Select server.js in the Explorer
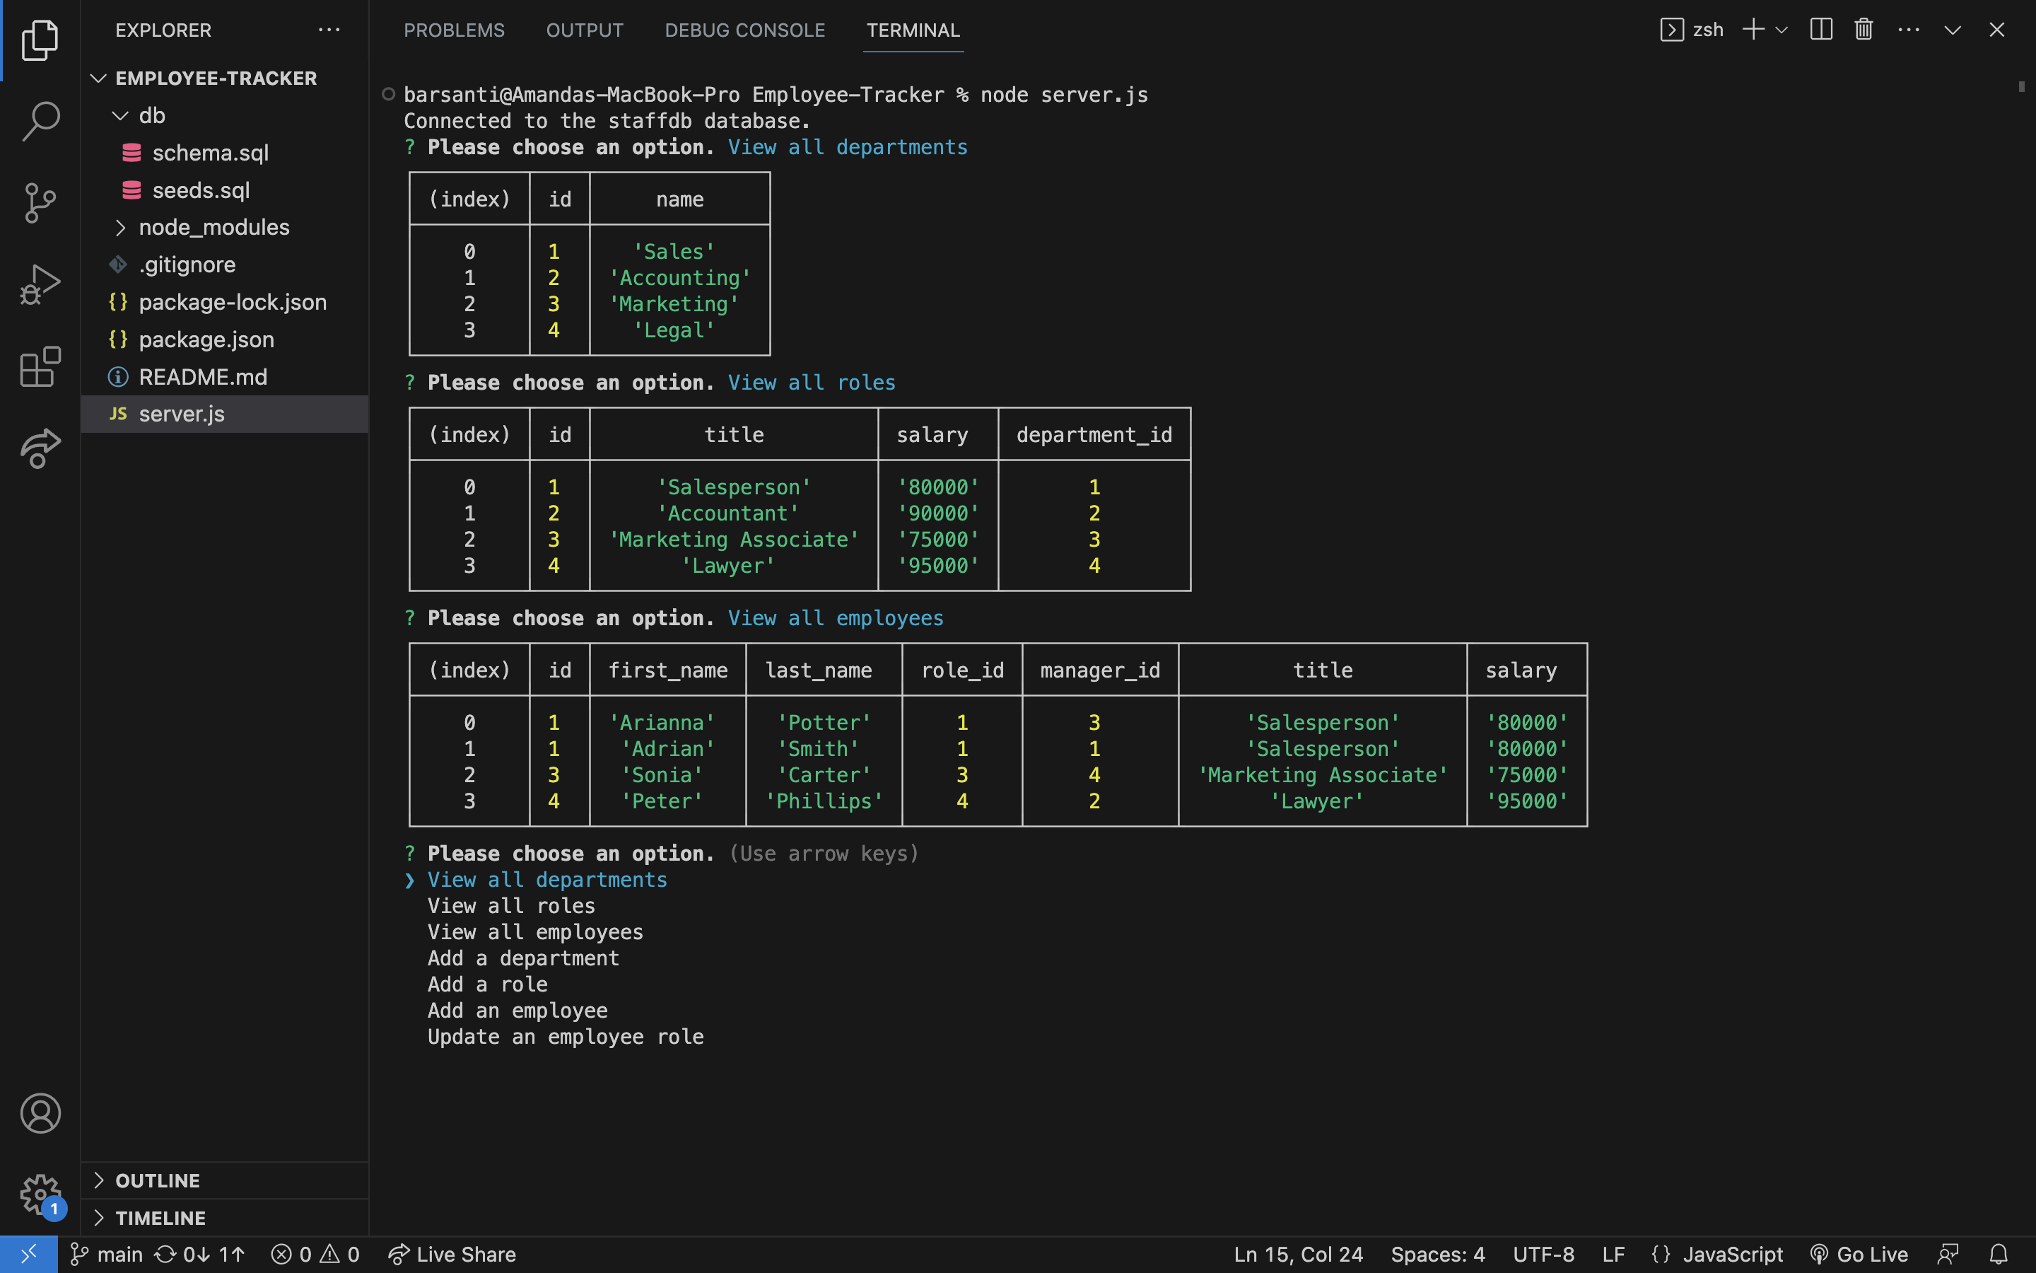Screen dimensions: 2036x1273 coord(182,414)
